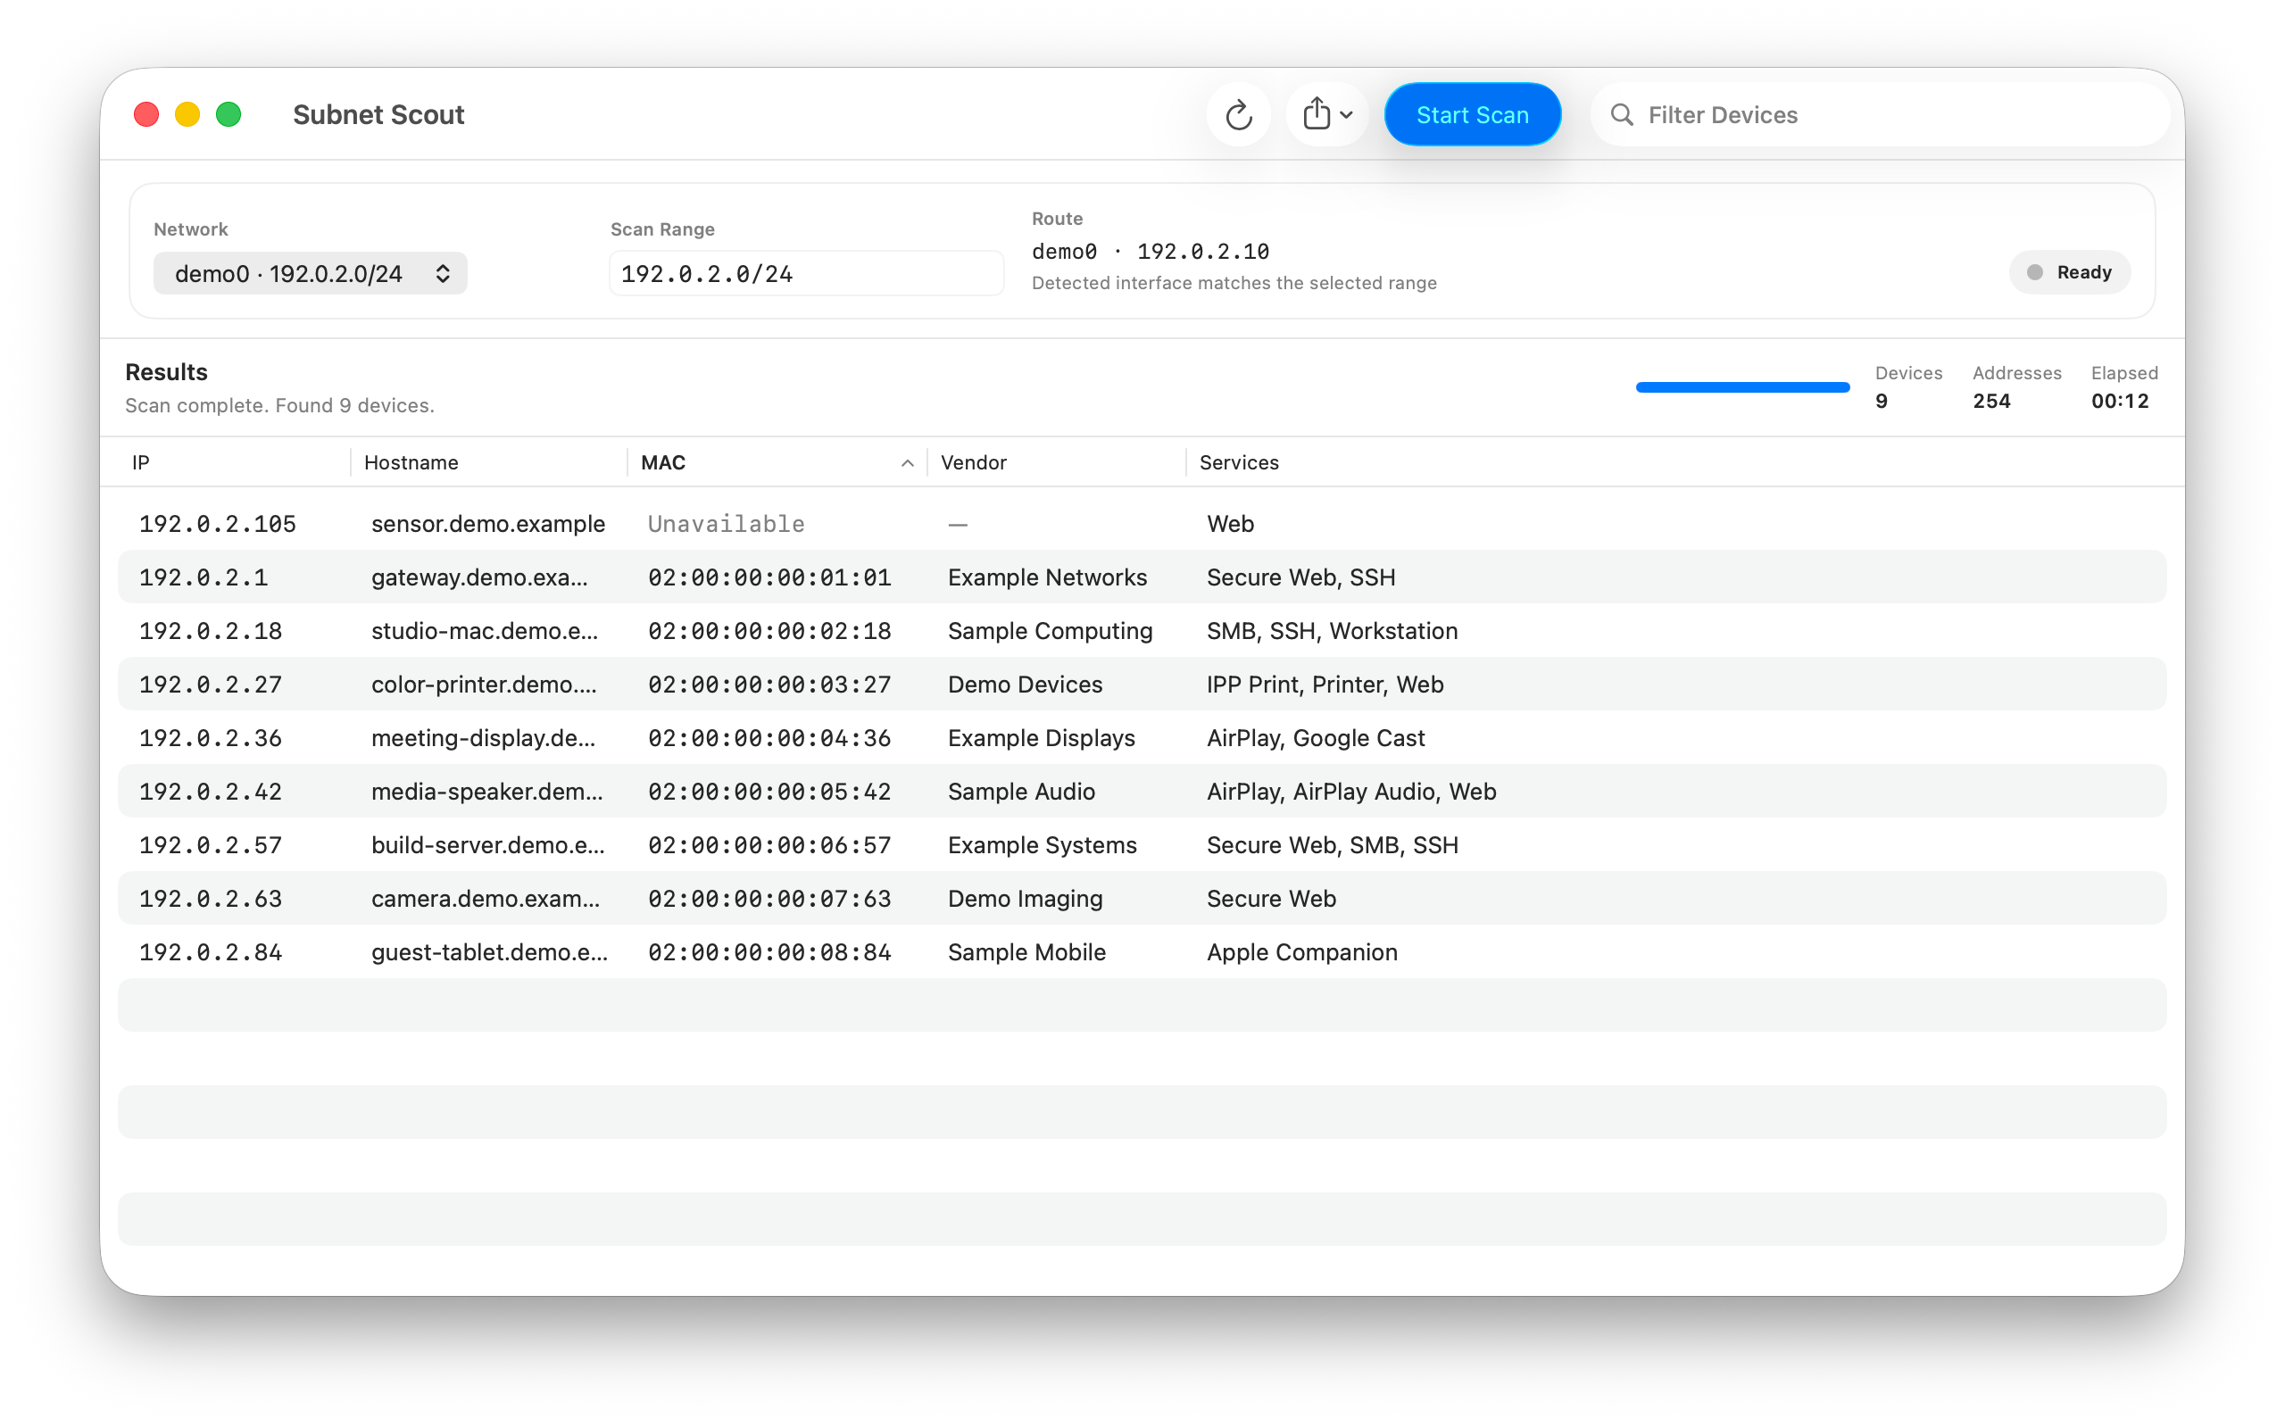
Task: Click MAC 02:00:00:00:07:63
Action: [769, 900]
